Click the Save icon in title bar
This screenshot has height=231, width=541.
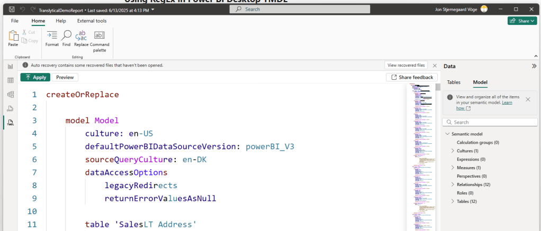point(12,10)
